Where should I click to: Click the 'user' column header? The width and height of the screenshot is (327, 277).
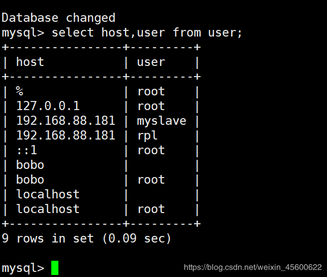click(151, 62)
